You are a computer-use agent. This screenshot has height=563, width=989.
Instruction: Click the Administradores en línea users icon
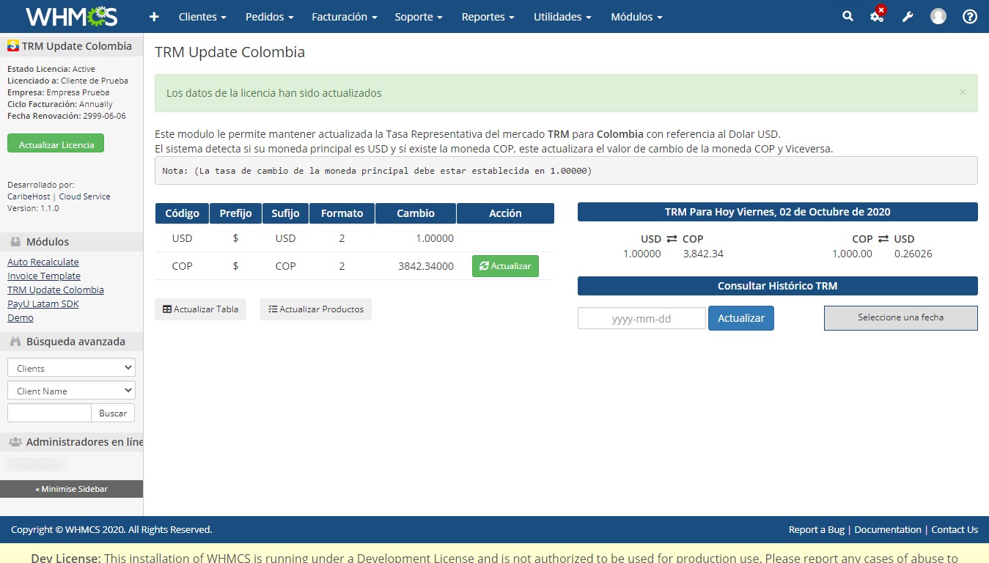15,442
